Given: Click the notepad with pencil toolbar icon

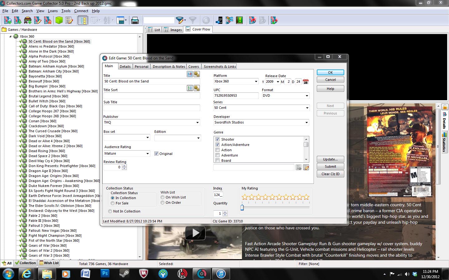Looking at the screenshot, I should [x=69, y=21].
